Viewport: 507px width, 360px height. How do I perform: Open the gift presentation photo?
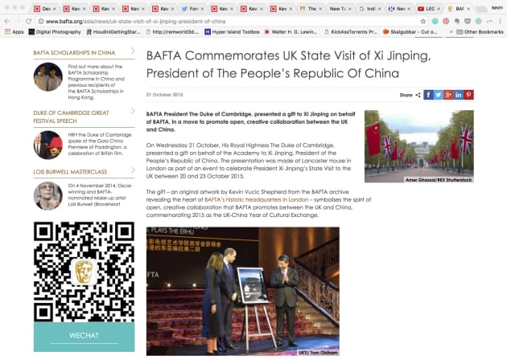tap(243, 291)
